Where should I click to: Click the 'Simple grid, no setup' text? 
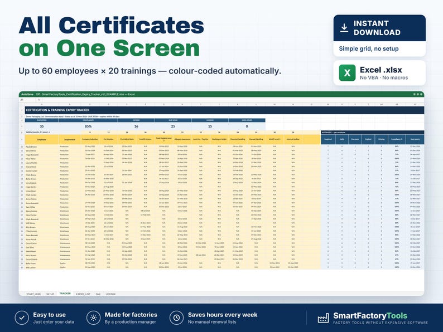369,48
